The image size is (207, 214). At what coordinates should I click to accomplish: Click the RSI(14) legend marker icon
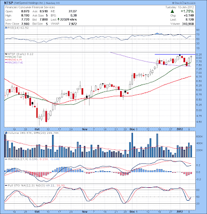[x=6, y=28]
